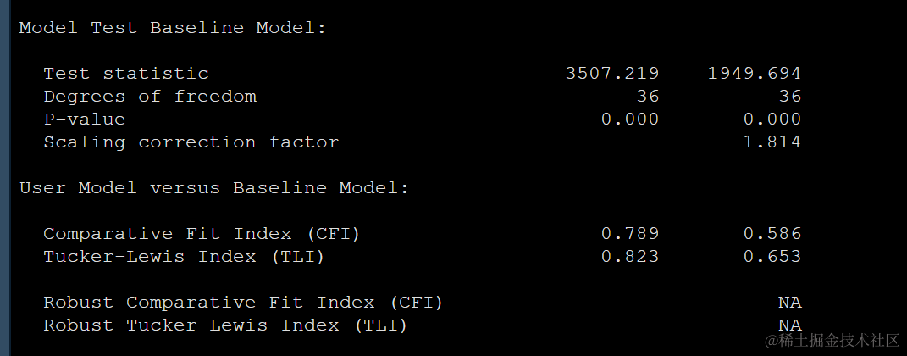Viewport: 907px width, 356px height.
Task: Click the "P-value" label
Action: click(85, 120)
